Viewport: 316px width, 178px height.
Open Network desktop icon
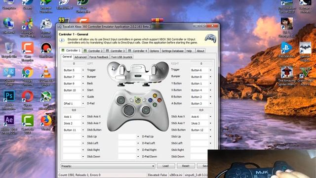(9, 26)
